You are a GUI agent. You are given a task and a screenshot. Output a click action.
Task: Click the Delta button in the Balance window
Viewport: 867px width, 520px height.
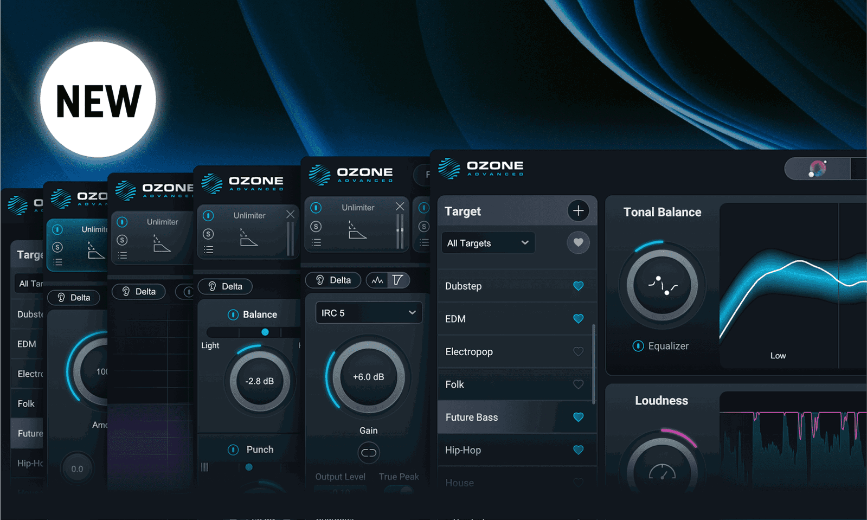pos(226,286)
